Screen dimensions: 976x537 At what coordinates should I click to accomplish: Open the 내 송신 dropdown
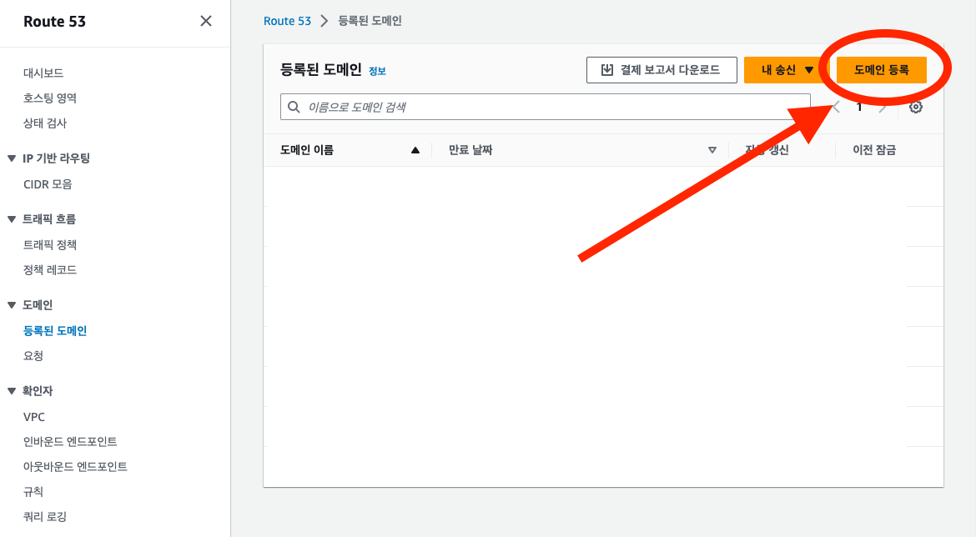pos(787,70)
